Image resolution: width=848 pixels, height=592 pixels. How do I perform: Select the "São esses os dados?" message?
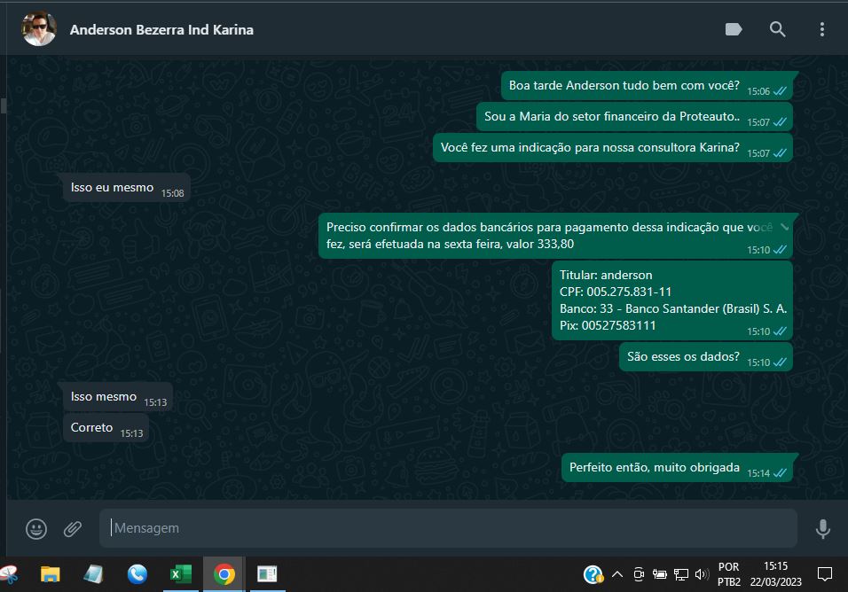tap(682, 356)
